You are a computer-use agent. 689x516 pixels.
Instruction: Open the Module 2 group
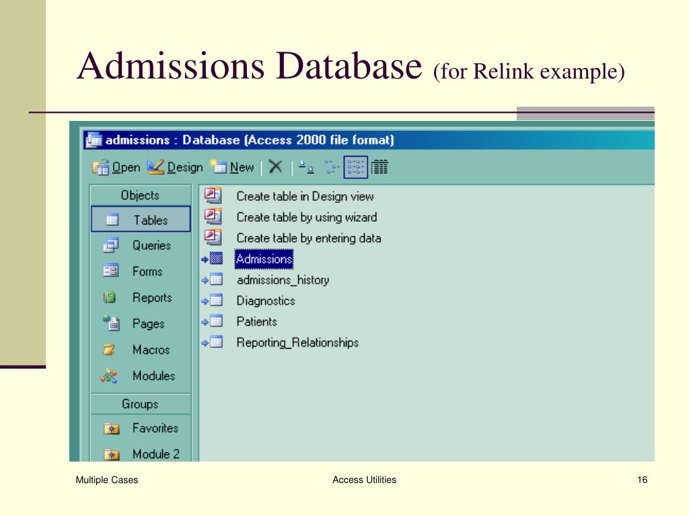click(x=141, y=454)
